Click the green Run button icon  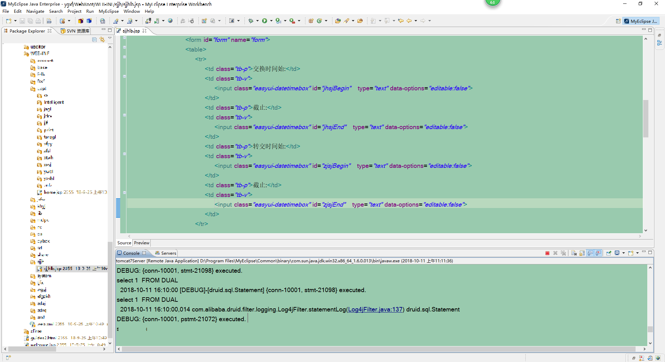(x=265, y=21)
